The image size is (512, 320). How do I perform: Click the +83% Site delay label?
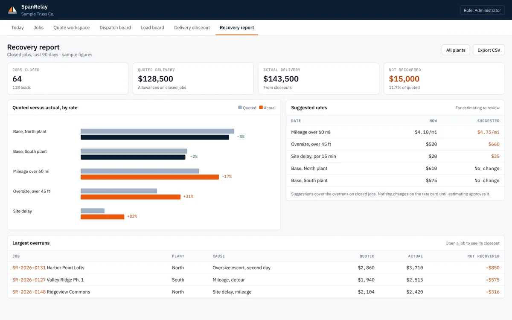point(132,217)
